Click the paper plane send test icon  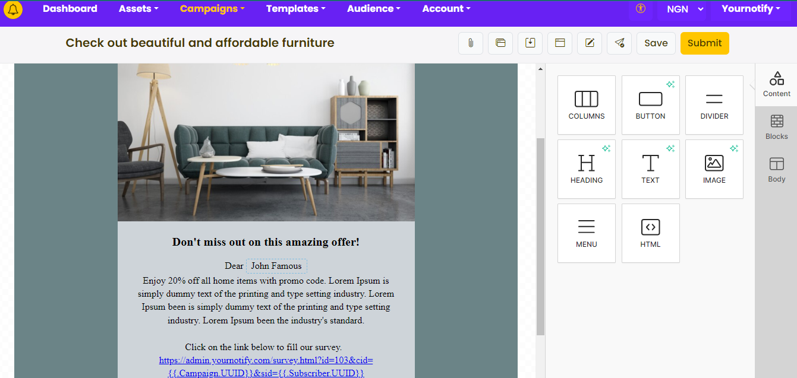(x=619, y=43)
